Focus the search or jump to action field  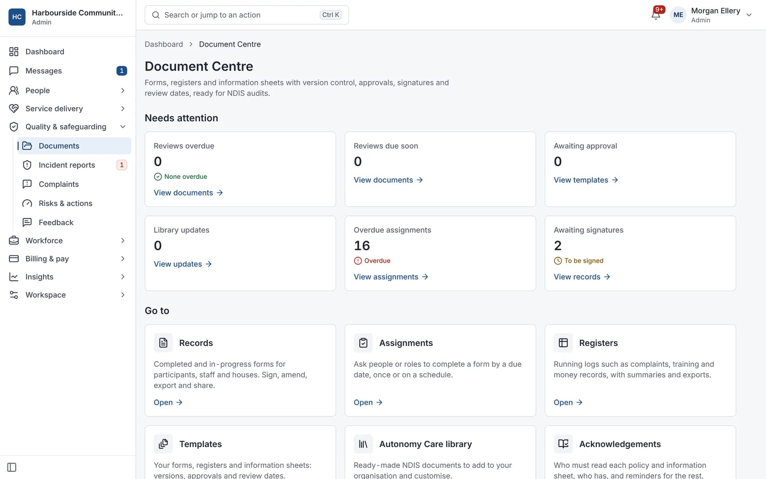[247, 15]
